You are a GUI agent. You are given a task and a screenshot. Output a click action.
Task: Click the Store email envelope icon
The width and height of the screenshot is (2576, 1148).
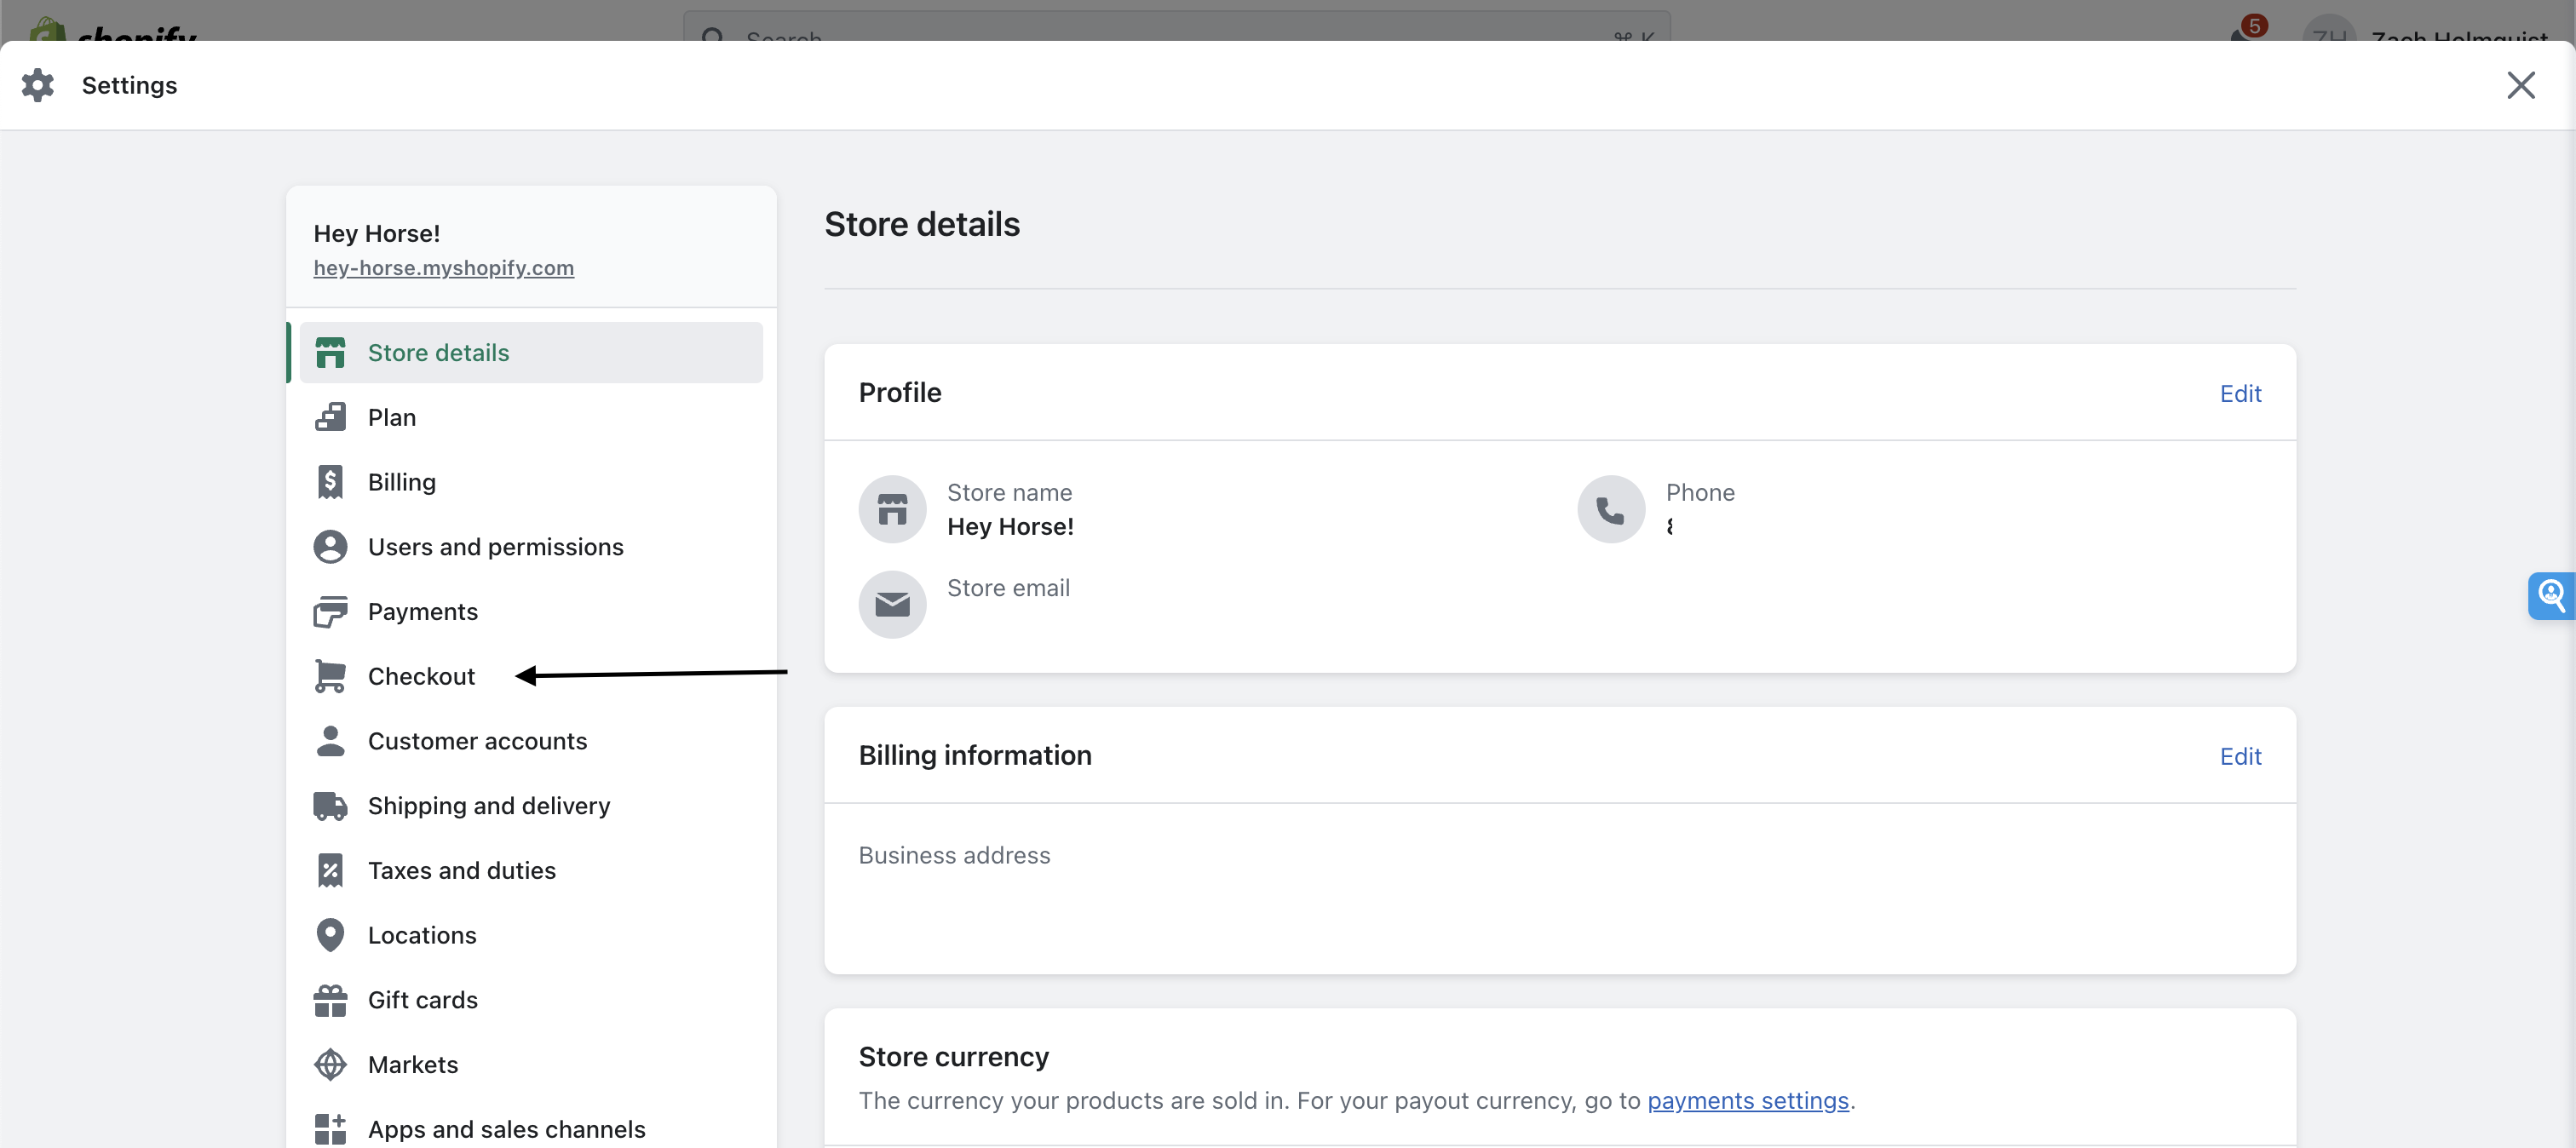tap(892, 604)
